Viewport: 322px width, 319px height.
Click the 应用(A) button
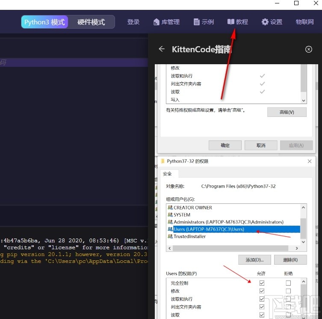(x=296, y=146)
